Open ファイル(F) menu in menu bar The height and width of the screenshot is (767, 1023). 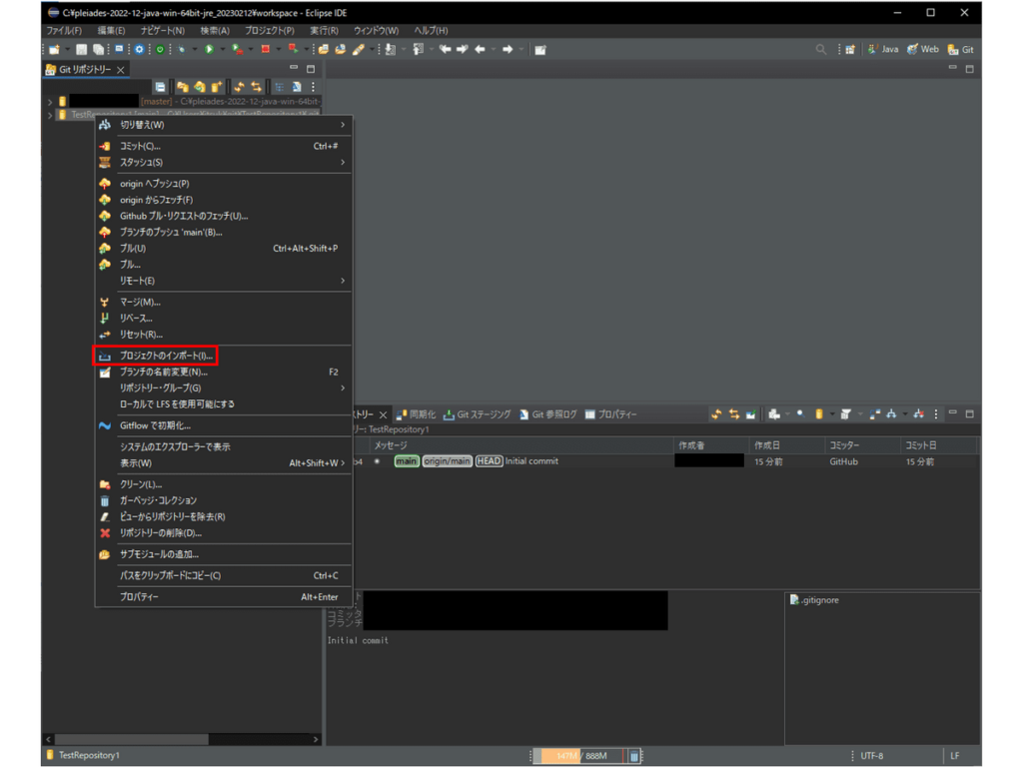(x=64, y=31)
